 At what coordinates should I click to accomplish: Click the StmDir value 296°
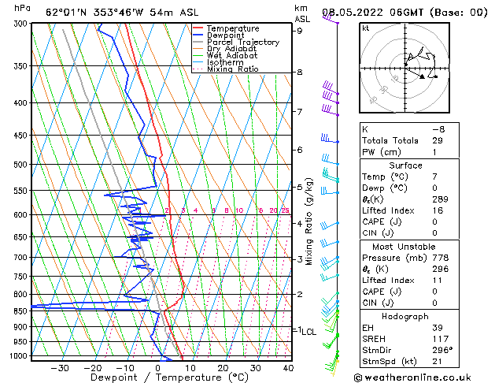(x=442, y=350)
